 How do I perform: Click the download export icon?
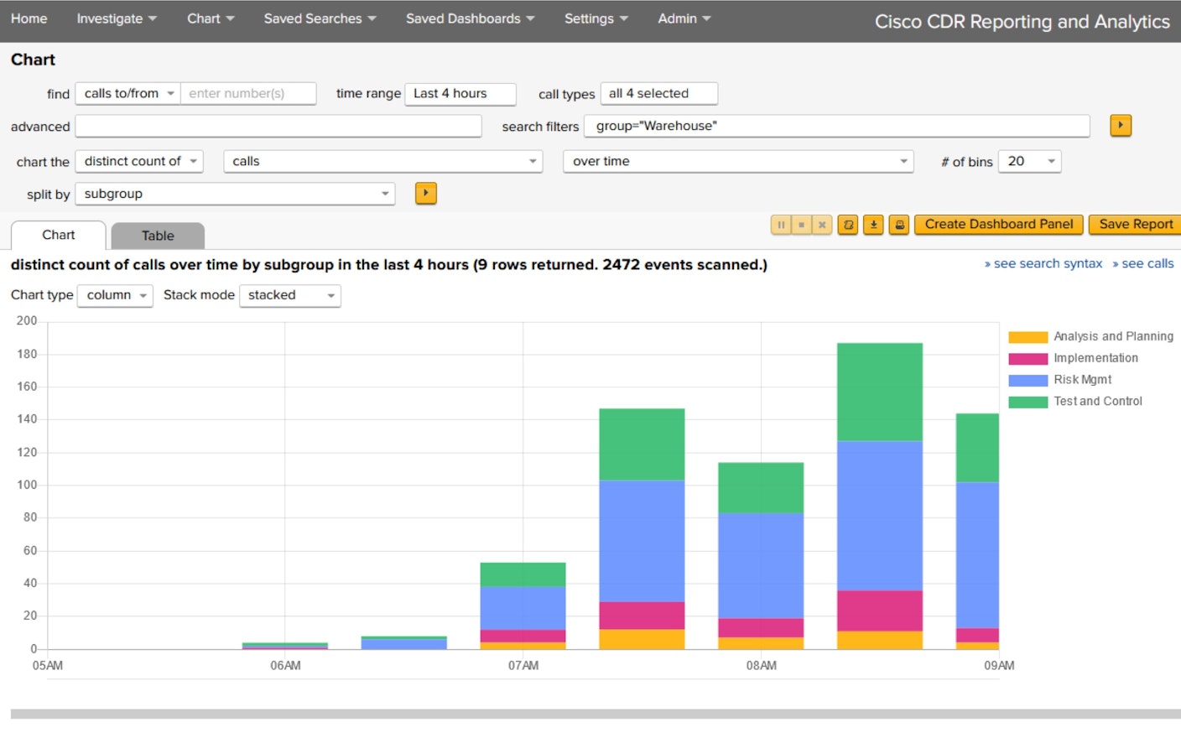pos(873,225)
